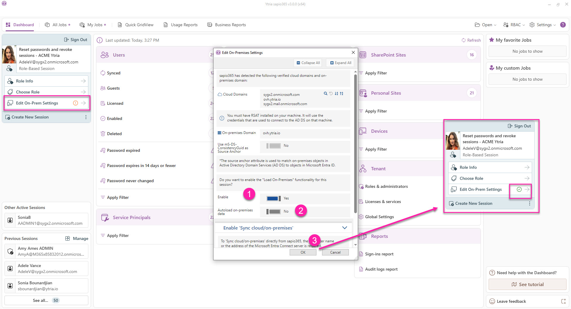Open the Sign-ins report

coord(379,254)
